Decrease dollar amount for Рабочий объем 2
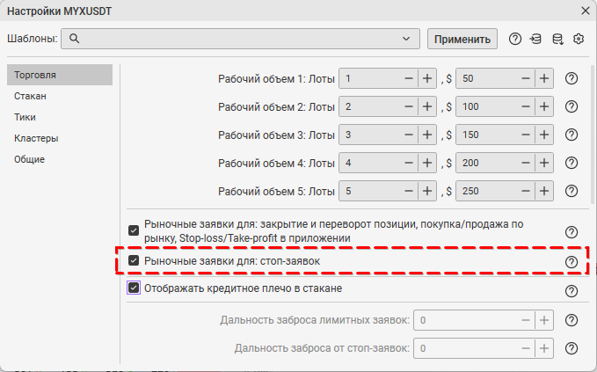Viewport: 597px width, 372px height. click(526, 107)
